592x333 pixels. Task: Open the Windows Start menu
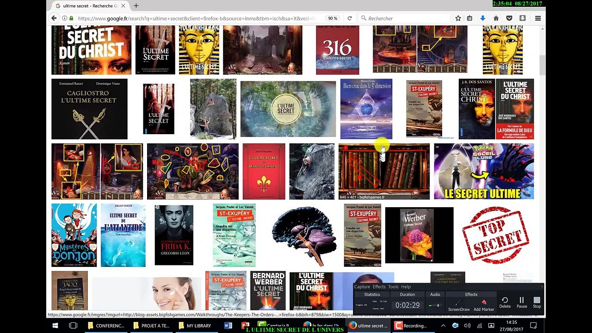[55, 326]
